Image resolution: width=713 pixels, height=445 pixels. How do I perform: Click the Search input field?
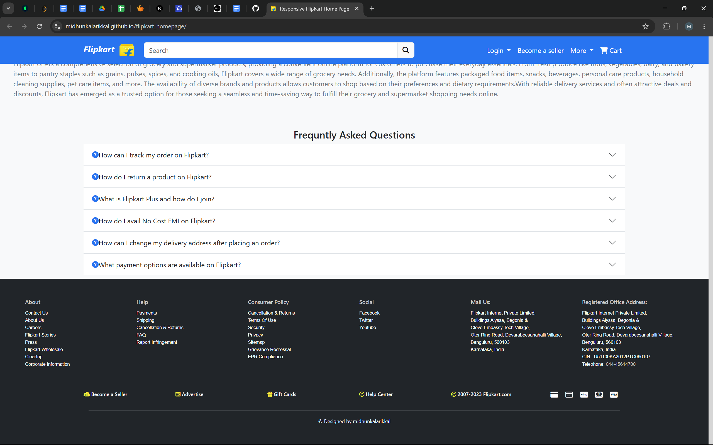click(270, 50)
